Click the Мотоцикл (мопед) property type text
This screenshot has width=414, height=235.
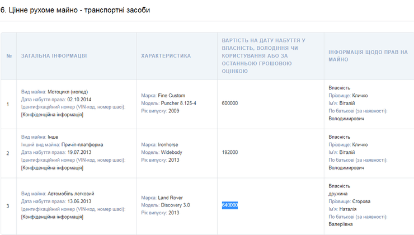[x=68, y=92]
